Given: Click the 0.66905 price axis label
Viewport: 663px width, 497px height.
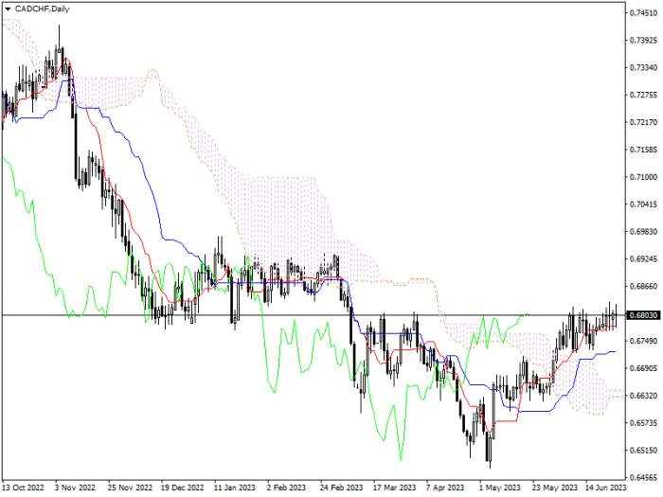Looking at the screenshot, I should (643, 368).
